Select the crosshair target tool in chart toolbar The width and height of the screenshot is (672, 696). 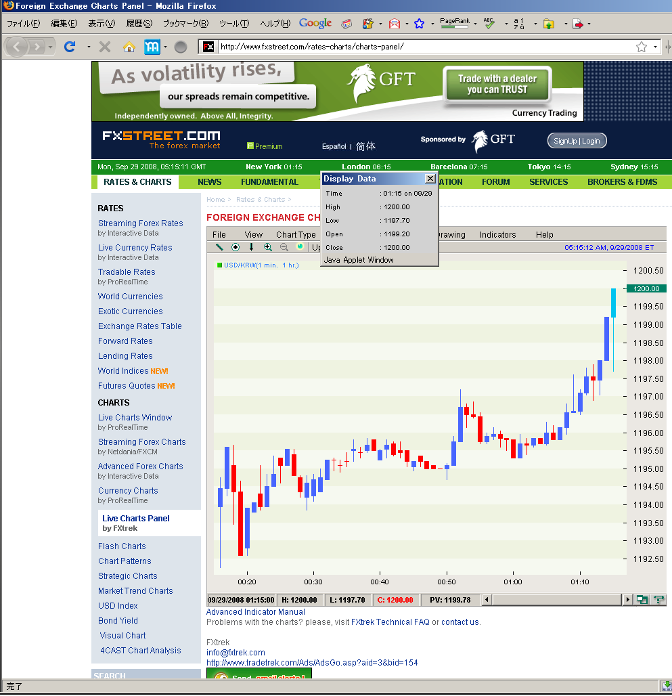point(236,247)
